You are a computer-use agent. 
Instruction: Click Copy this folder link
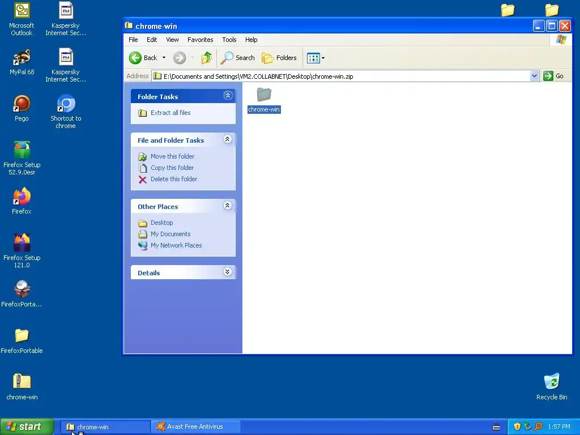[x=172, y=168]
